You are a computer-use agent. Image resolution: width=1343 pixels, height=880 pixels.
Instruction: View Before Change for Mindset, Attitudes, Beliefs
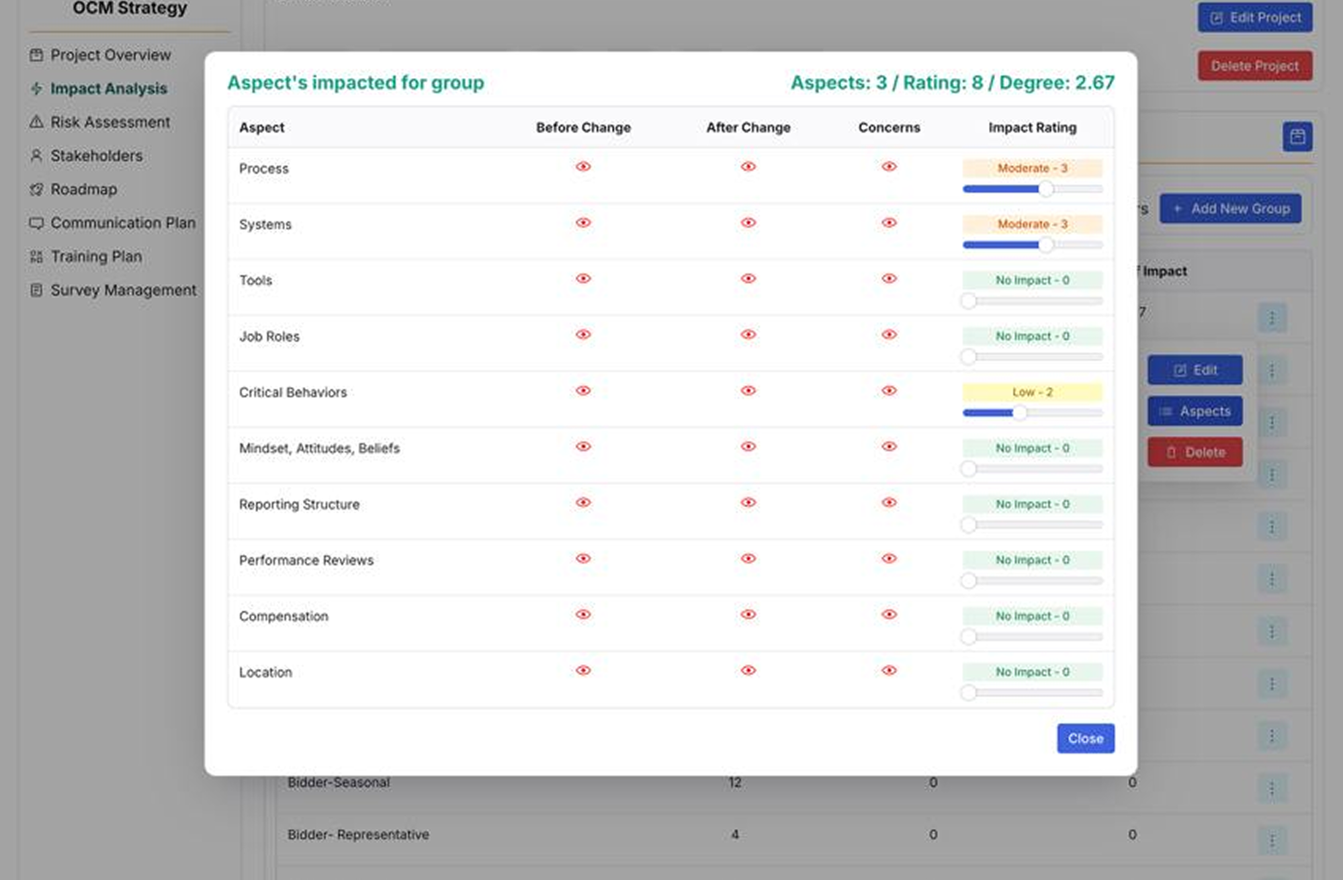(583, 446)
